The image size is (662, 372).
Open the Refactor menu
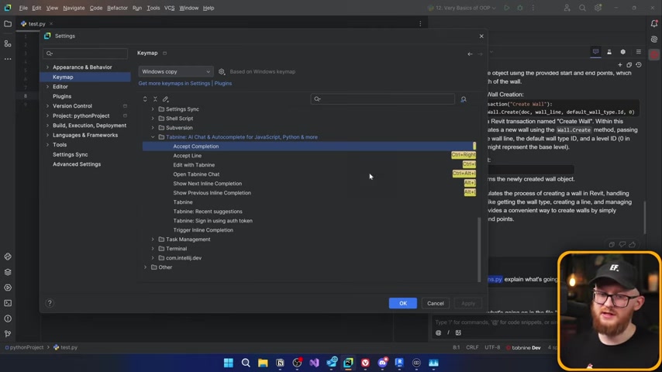(117, 8)
